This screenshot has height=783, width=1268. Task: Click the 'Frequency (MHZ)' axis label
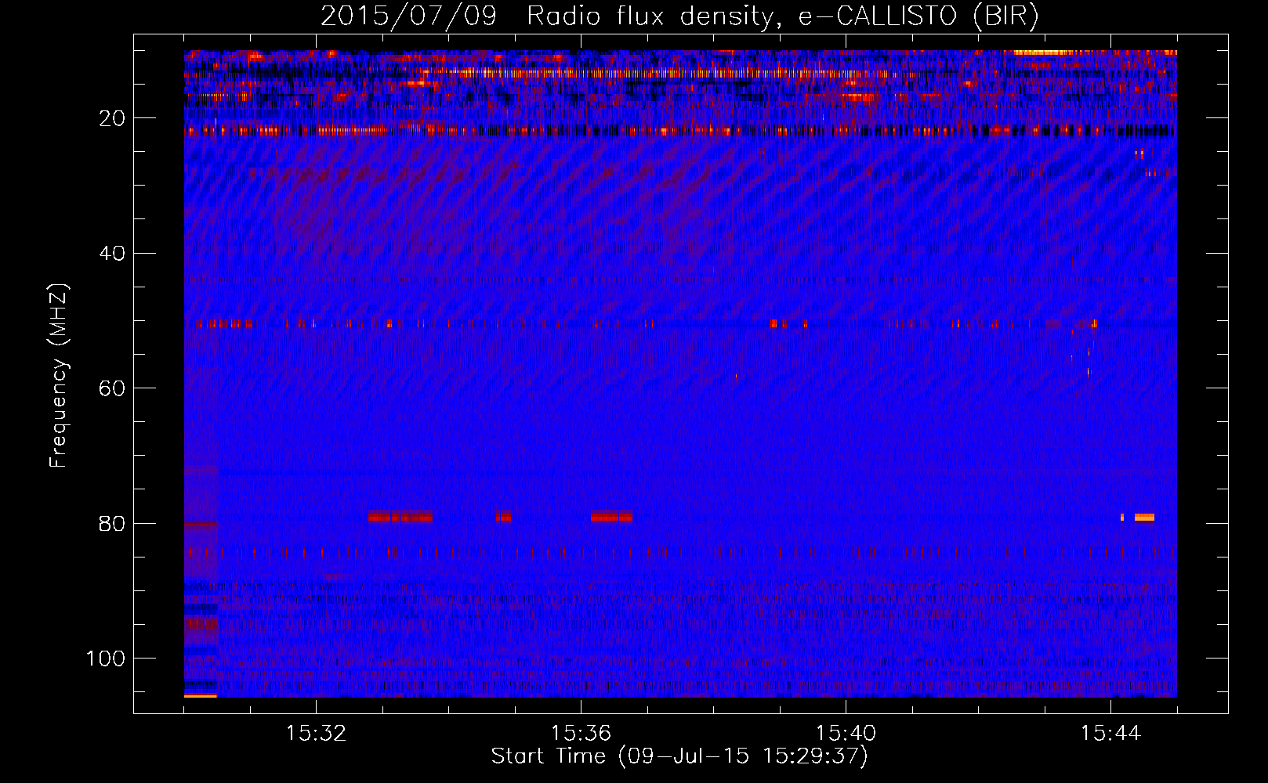(x=59, y=376)
